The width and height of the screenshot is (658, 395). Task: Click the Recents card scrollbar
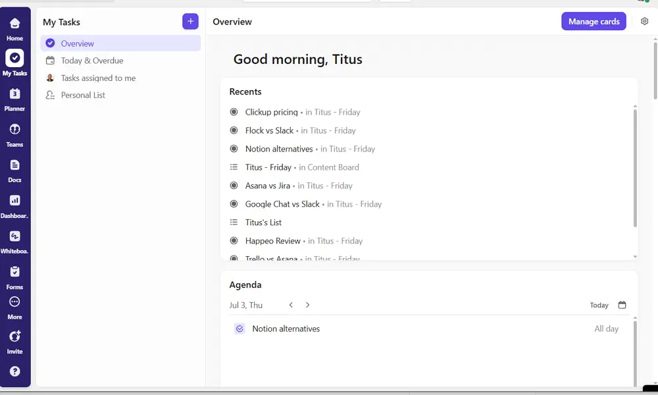[635, 168]
